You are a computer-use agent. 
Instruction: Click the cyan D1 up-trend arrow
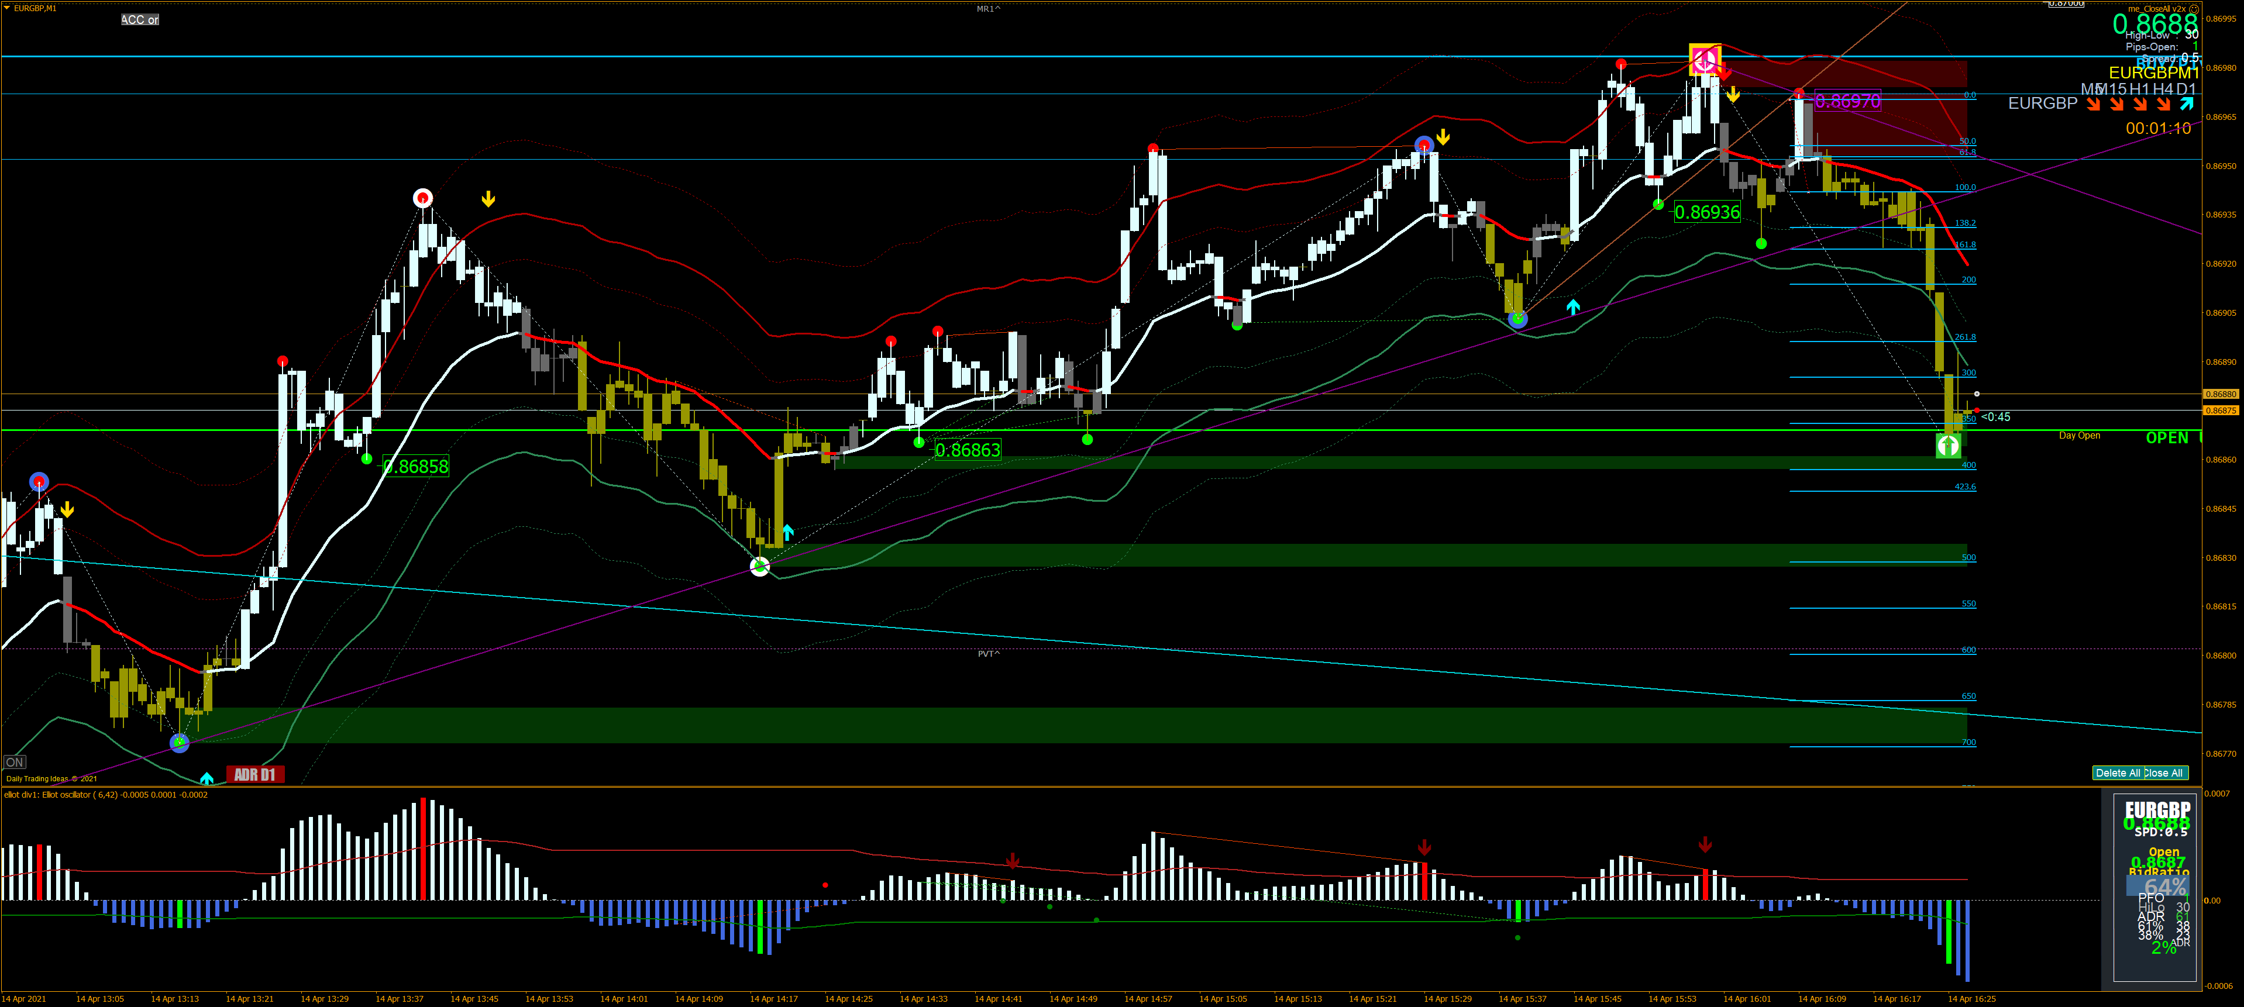pos(2186,104)
